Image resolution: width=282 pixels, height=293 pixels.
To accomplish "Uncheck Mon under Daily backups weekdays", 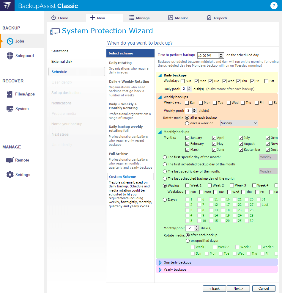I will pyautogui.click(x=196, y=81).
